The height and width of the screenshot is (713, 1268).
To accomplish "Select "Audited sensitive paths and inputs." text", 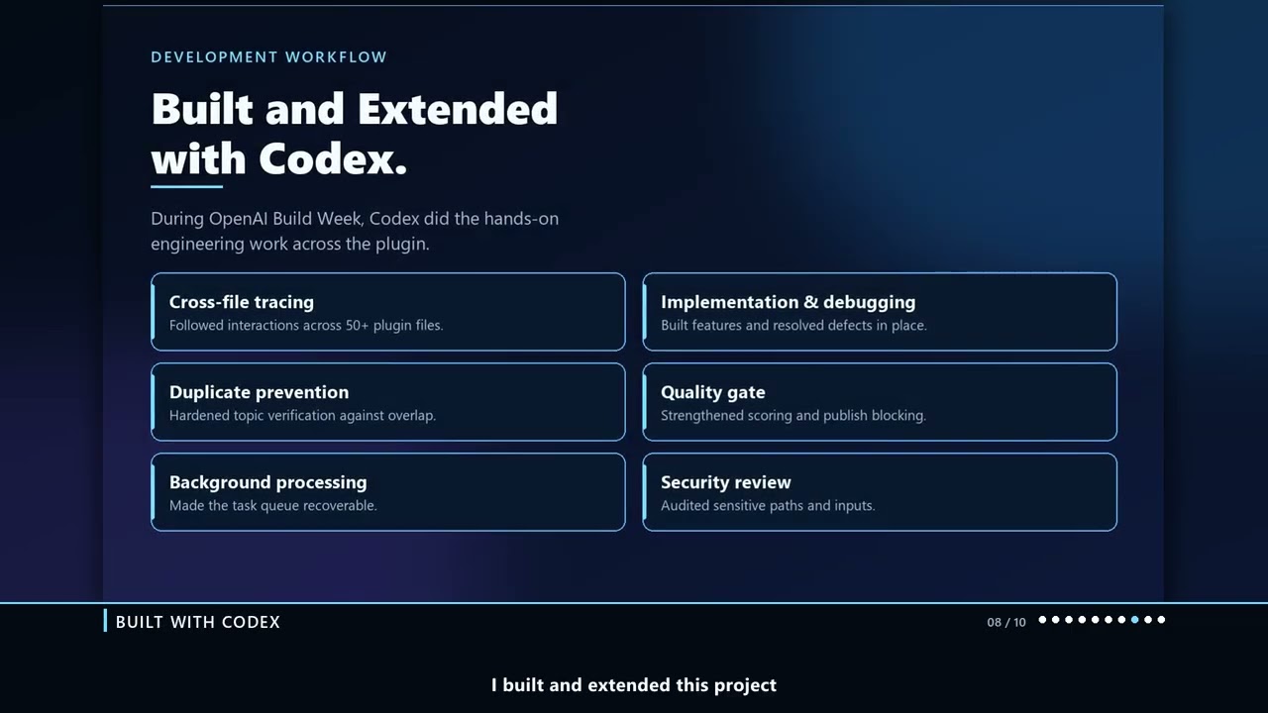I will click(x=768, y=505).
